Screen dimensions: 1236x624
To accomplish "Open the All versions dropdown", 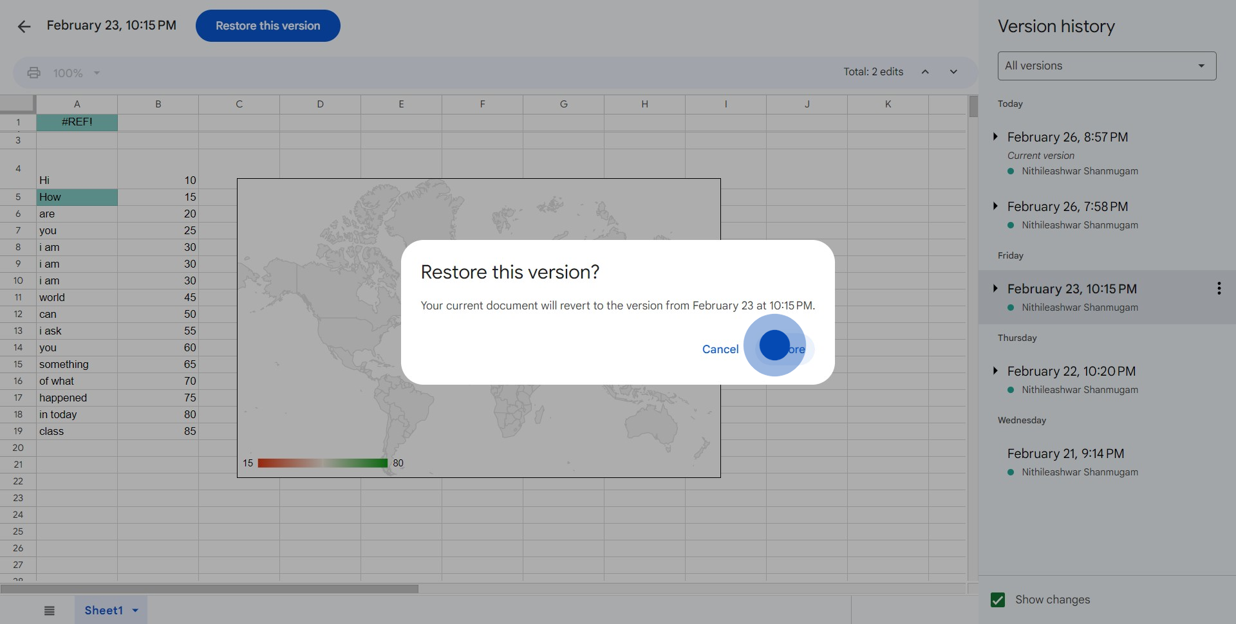I will pos(1106,66).
